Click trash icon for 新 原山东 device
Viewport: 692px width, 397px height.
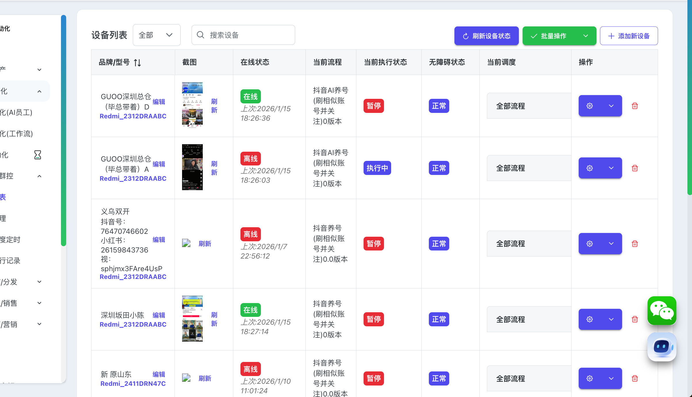(x=635, y=379)
